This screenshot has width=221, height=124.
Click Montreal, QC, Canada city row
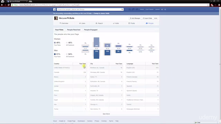click(106, 68)
